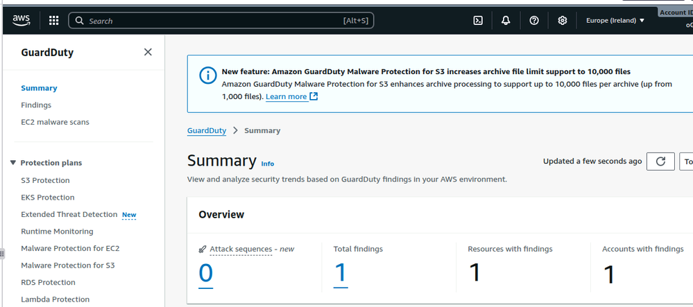Select S3 Protection in sidebar
The image size is (693, 307).
(x=45, y=180)
